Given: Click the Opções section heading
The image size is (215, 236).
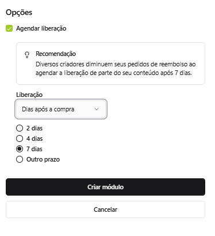Looking at the screenshot, I should click(x=19, y=13).
